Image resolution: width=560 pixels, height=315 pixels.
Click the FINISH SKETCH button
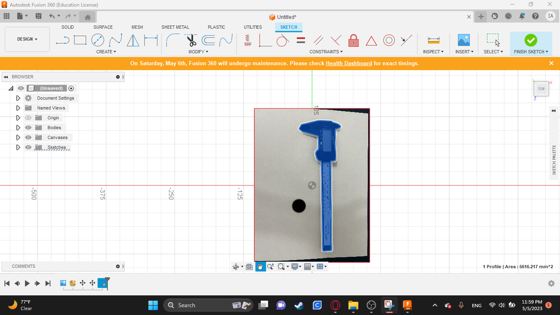[x=531, y=44]
